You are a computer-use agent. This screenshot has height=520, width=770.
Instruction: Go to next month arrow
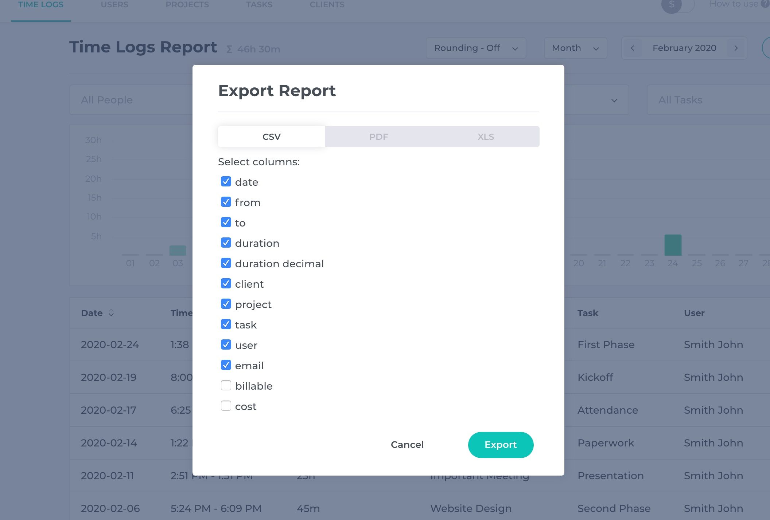736,48
